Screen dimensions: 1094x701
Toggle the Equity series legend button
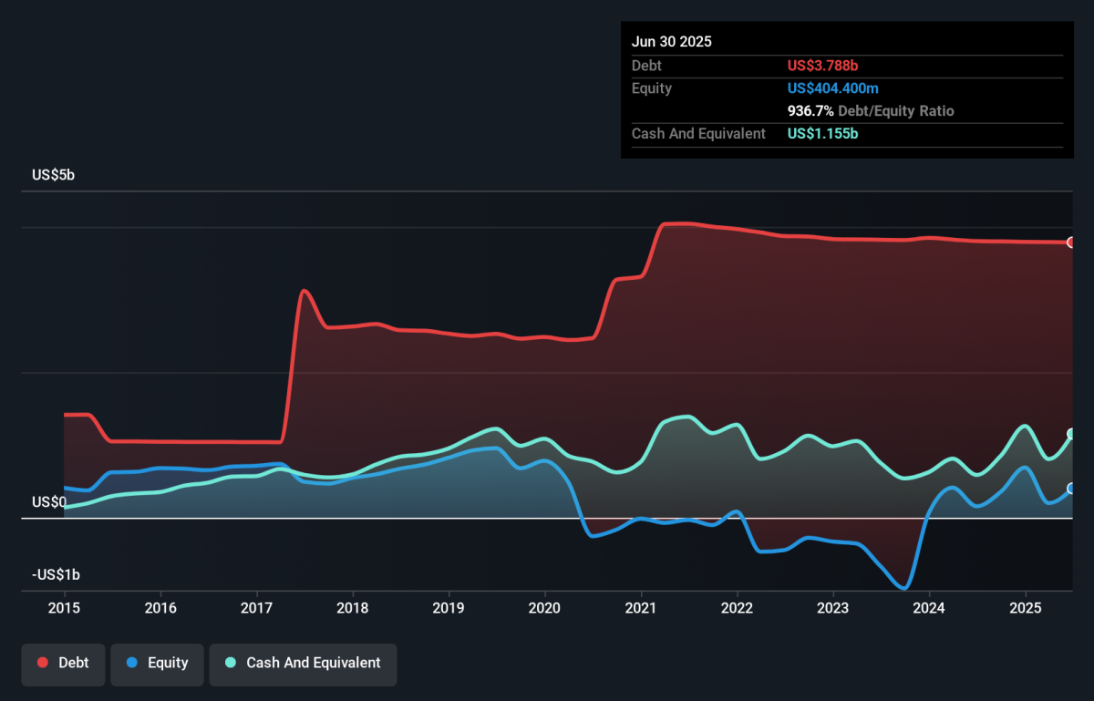click(157, 663)
